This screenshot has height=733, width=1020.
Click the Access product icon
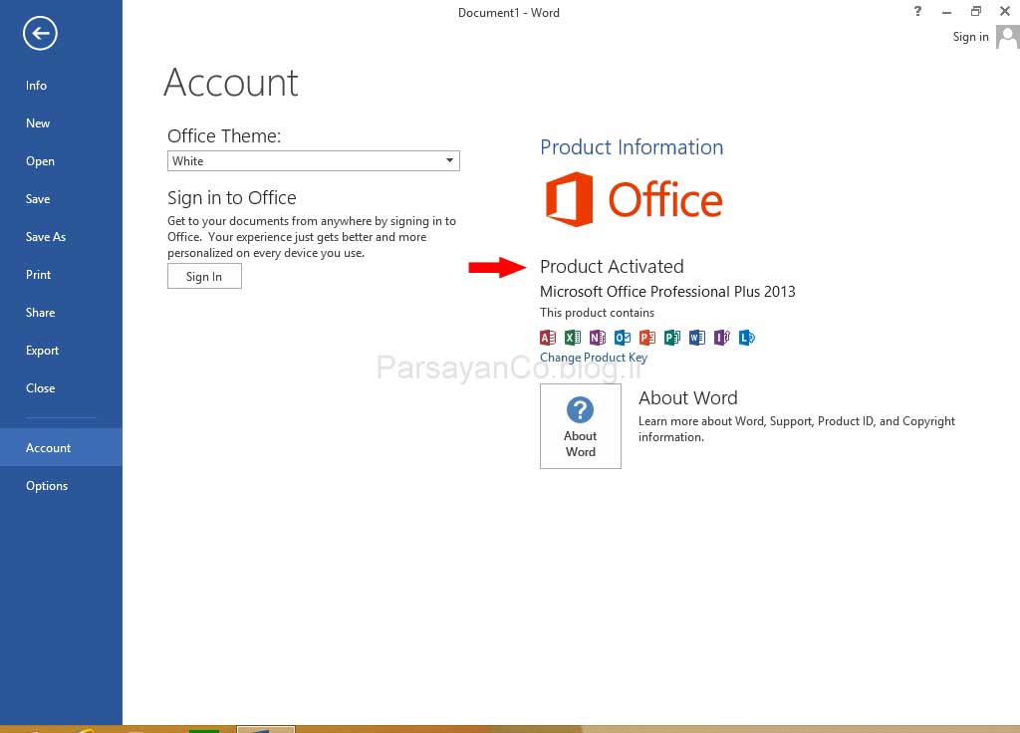pos(548,337)
